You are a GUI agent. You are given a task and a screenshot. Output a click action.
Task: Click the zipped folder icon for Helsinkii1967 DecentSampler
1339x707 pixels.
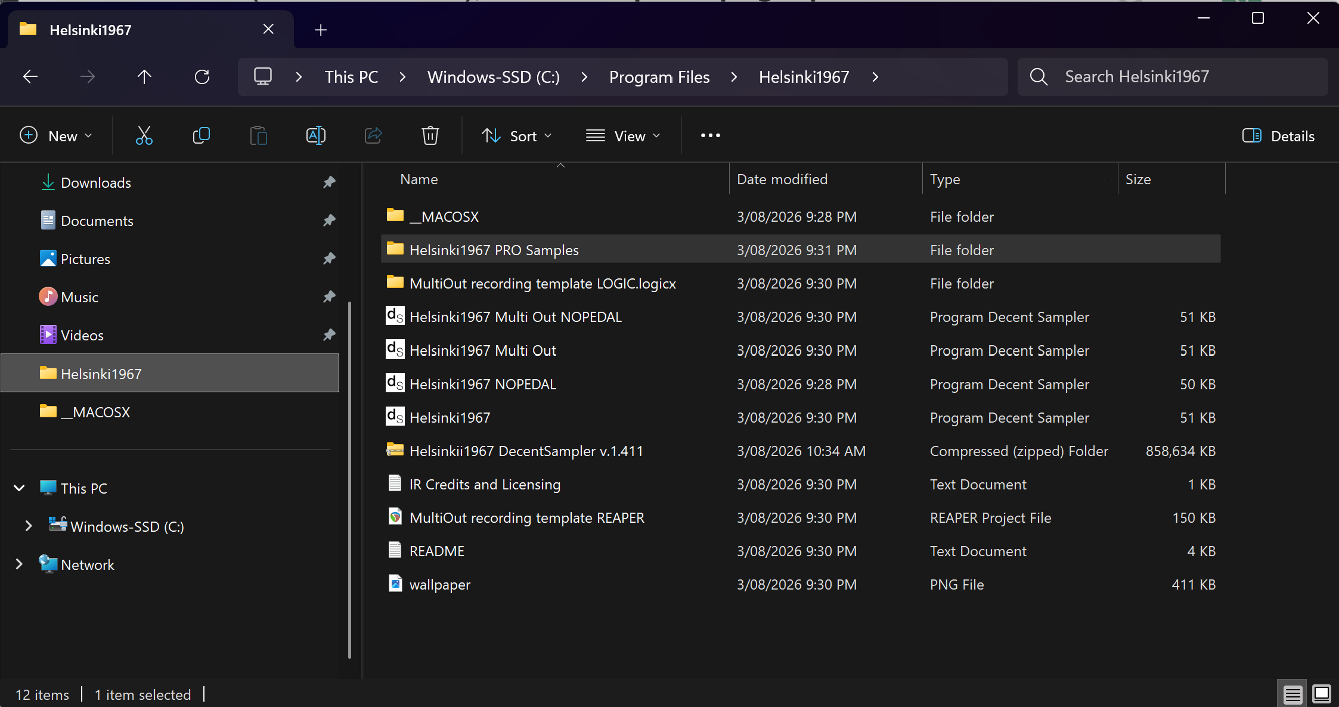click(x=395, y=450)
